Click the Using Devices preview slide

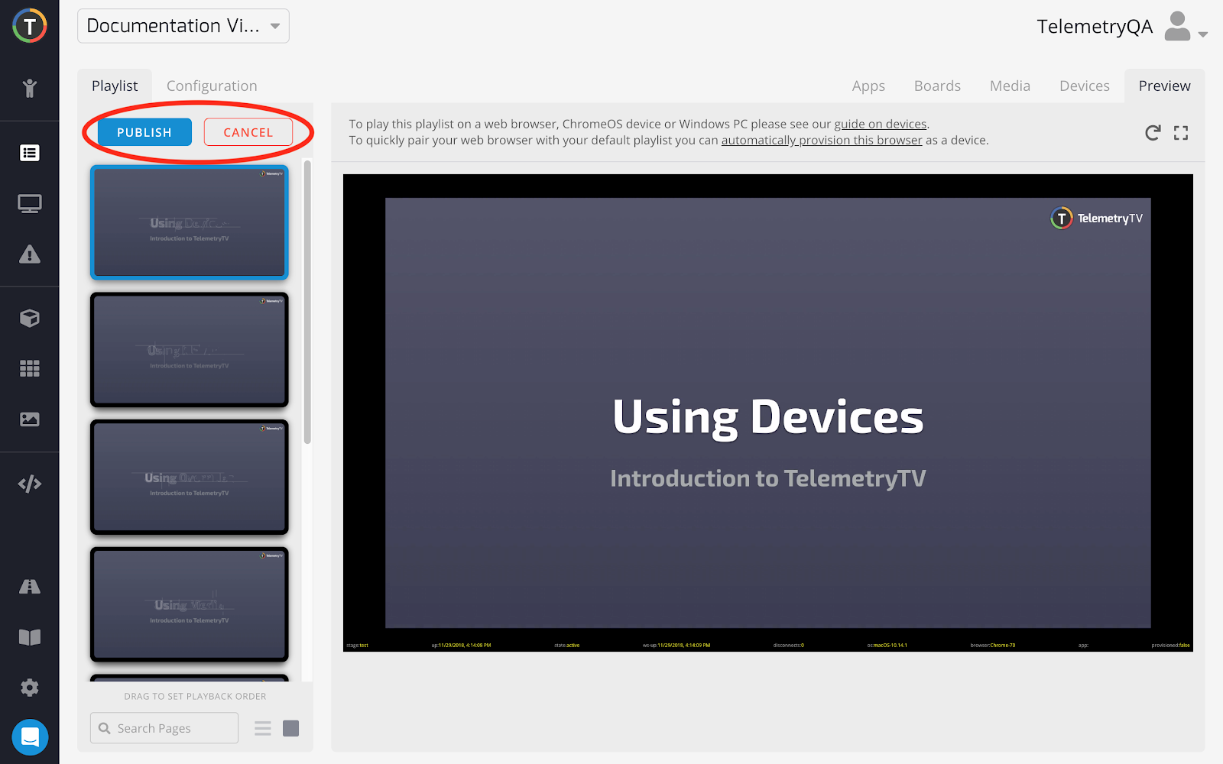point(768,413)
